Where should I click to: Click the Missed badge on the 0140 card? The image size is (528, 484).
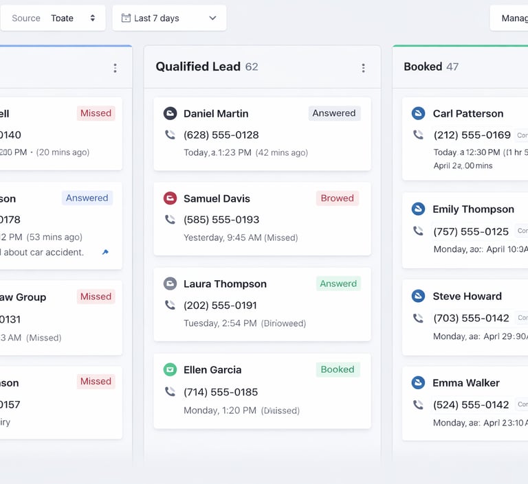pyautogui.click(x=96, y=113)
